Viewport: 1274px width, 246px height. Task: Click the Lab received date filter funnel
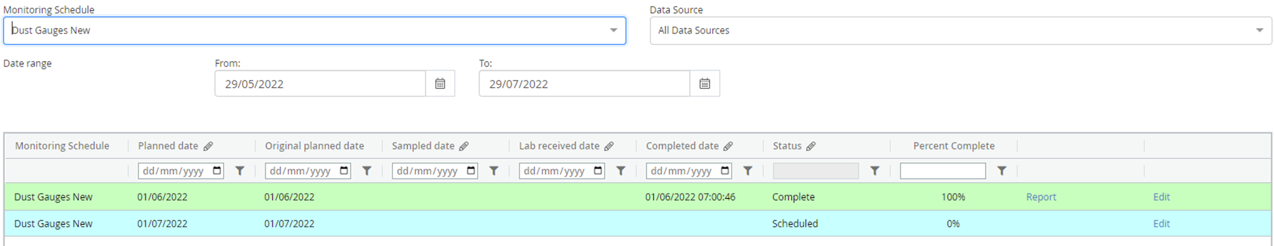pyautogui.click(x=620, y=171)
